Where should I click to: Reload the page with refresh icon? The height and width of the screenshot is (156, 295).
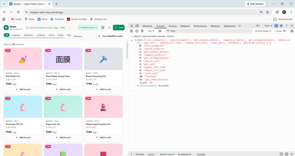pos(18,12)
